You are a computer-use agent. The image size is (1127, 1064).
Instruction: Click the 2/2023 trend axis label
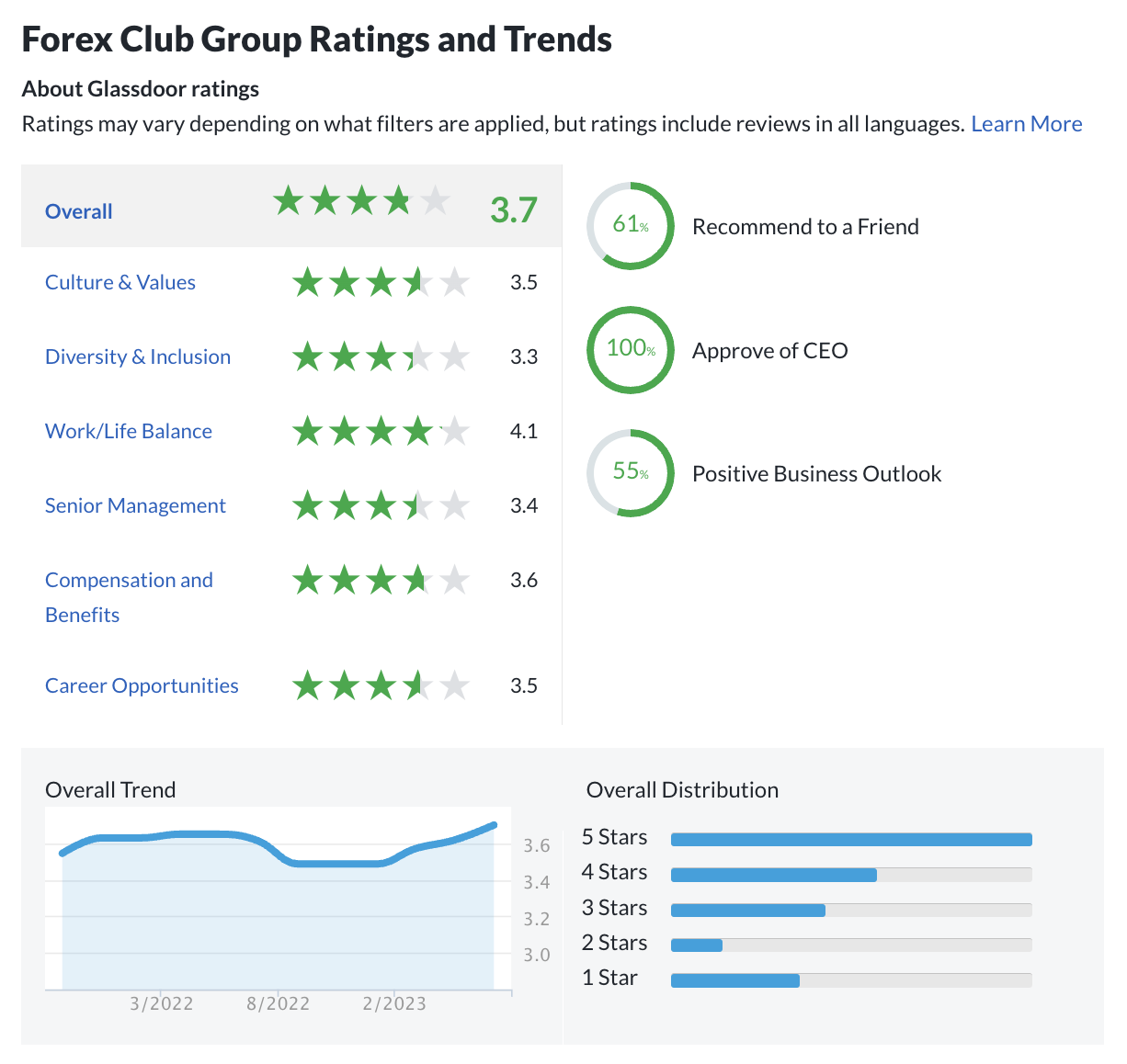[394, 1003]
